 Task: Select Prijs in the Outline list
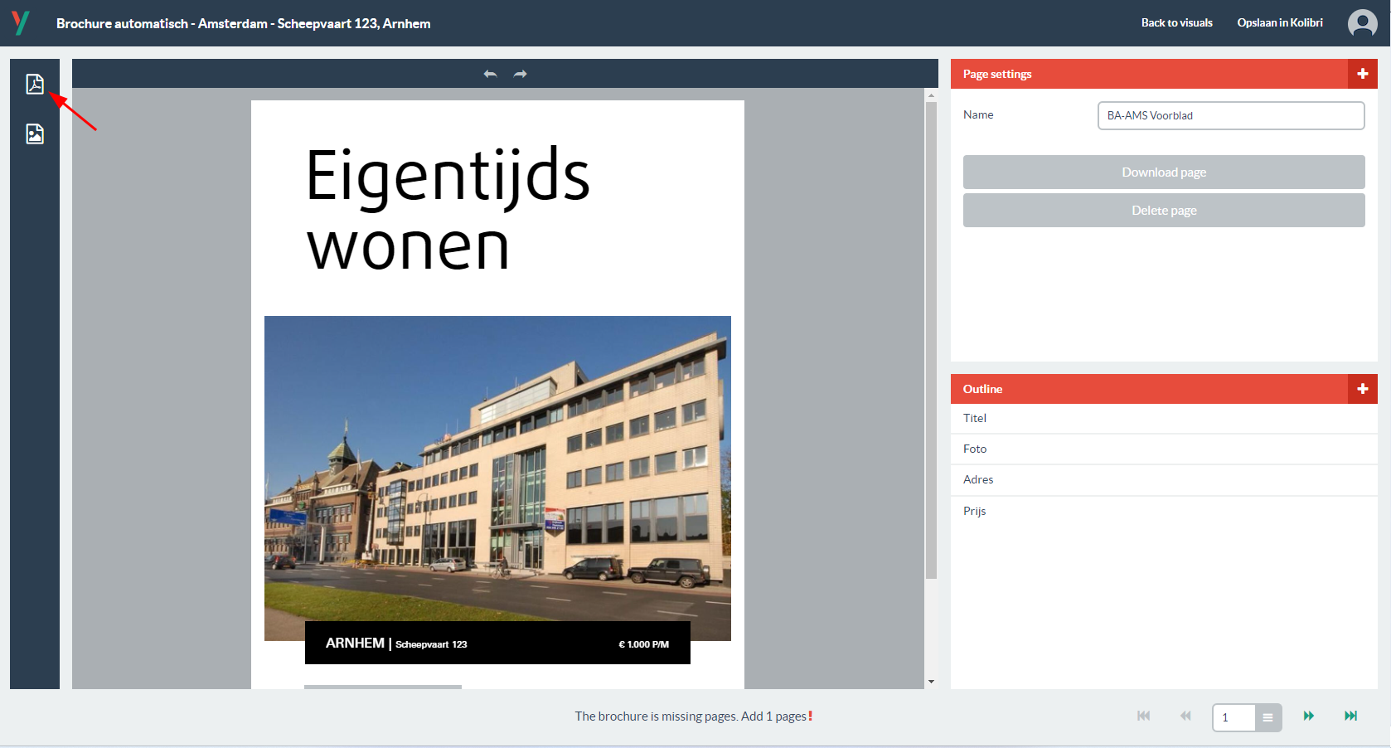1164,511
